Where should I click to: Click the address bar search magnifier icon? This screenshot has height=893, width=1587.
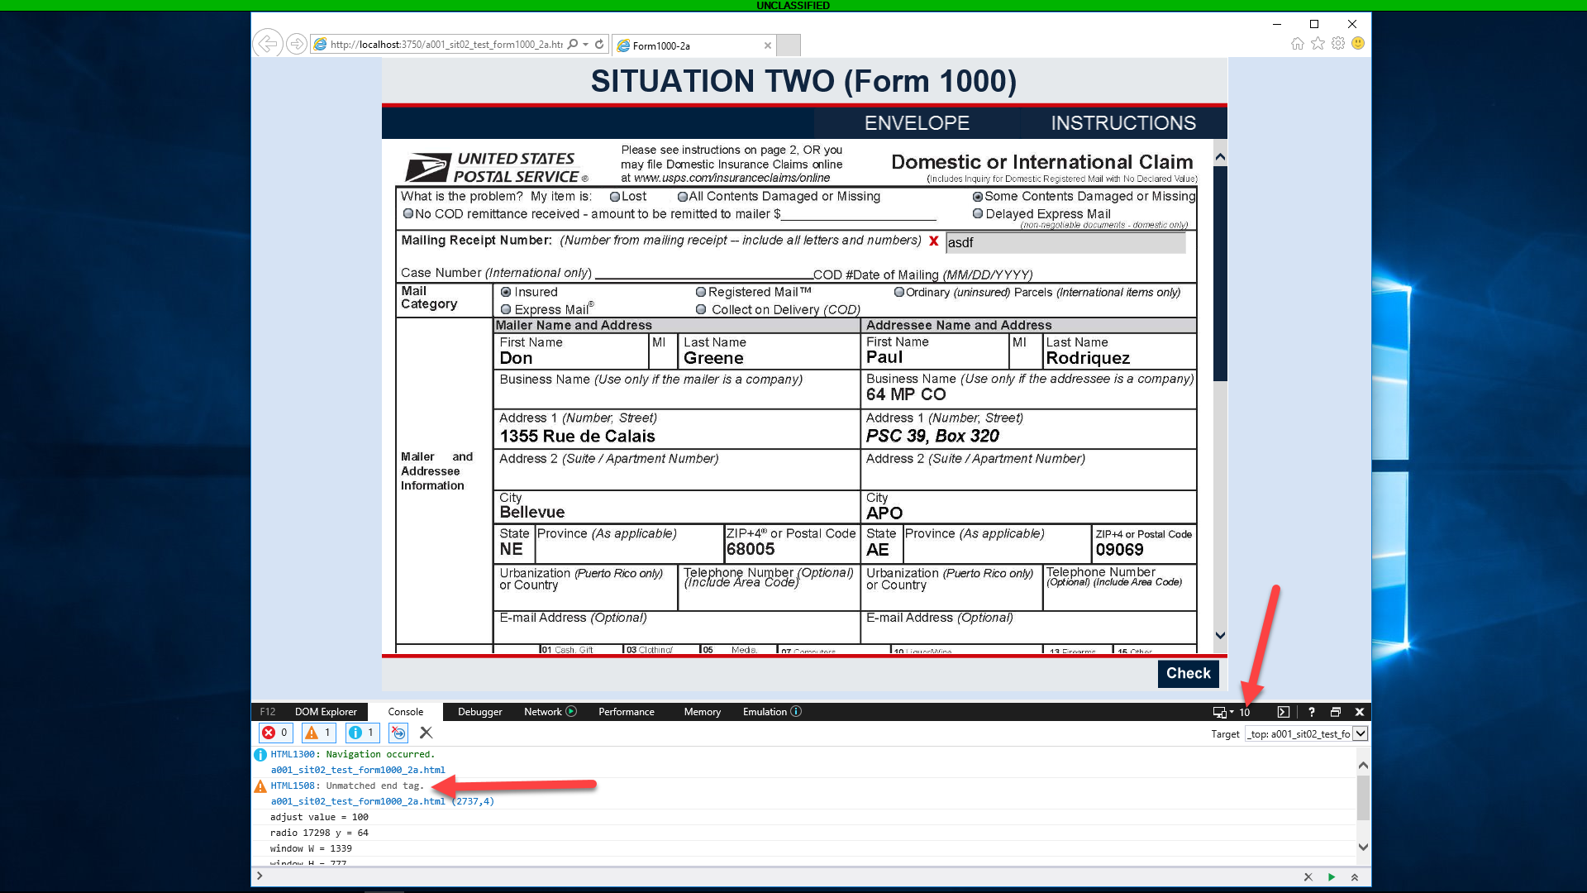tap(573, 45)
